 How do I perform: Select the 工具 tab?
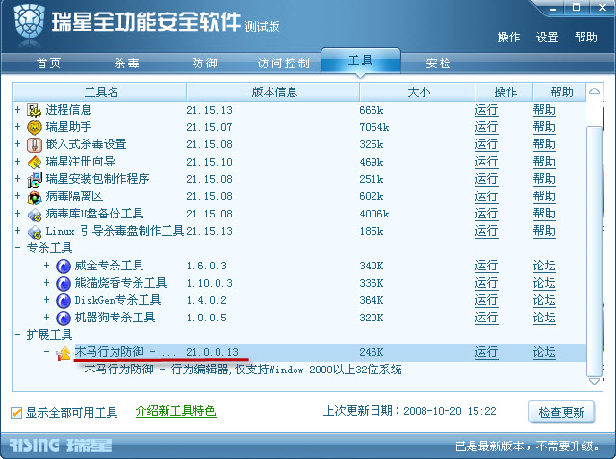tap(361, 61)
